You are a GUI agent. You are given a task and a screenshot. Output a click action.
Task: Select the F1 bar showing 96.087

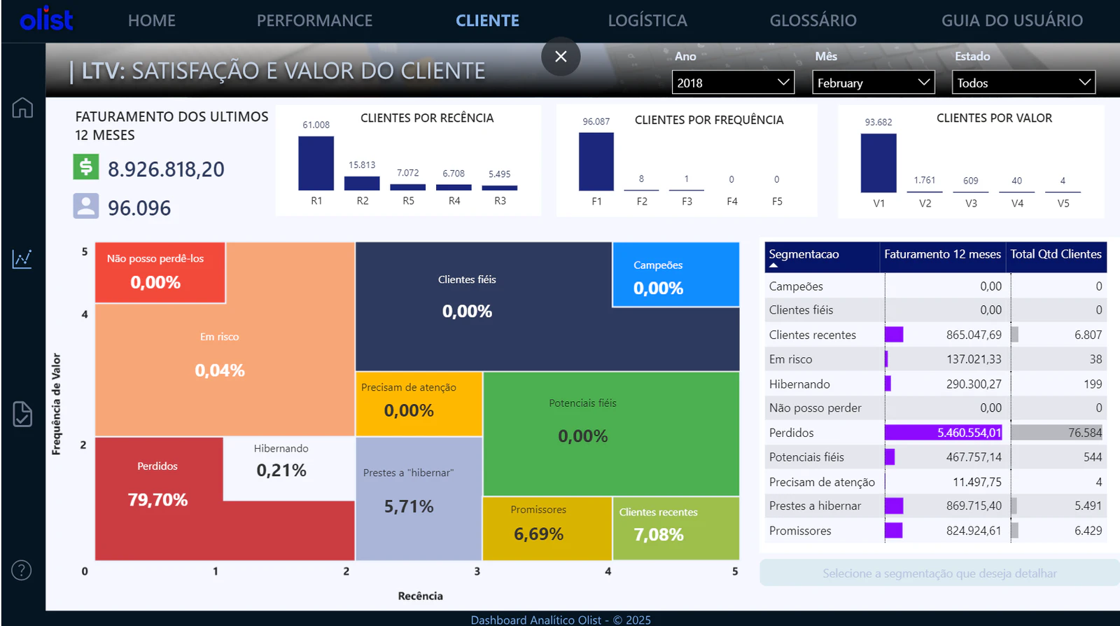(x=596, y=162)
